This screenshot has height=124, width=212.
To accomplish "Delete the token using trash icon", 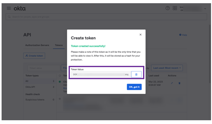I will 179,83.
